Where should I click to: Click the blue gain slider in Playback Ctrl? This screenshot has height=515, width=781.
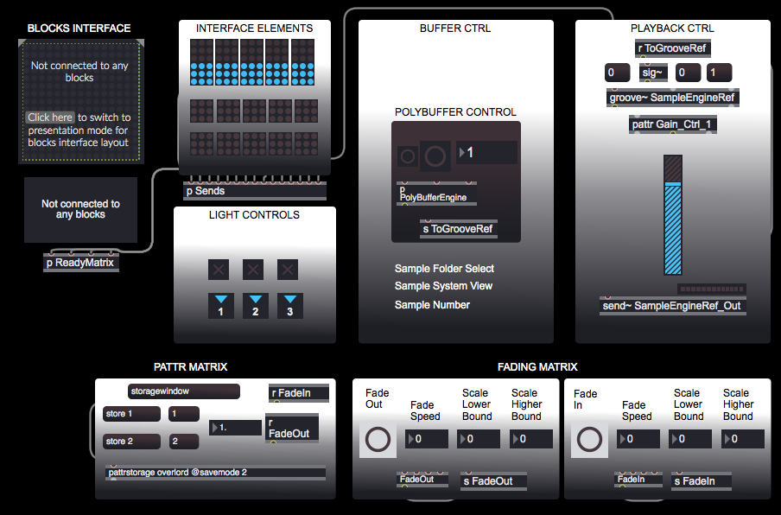673,214
